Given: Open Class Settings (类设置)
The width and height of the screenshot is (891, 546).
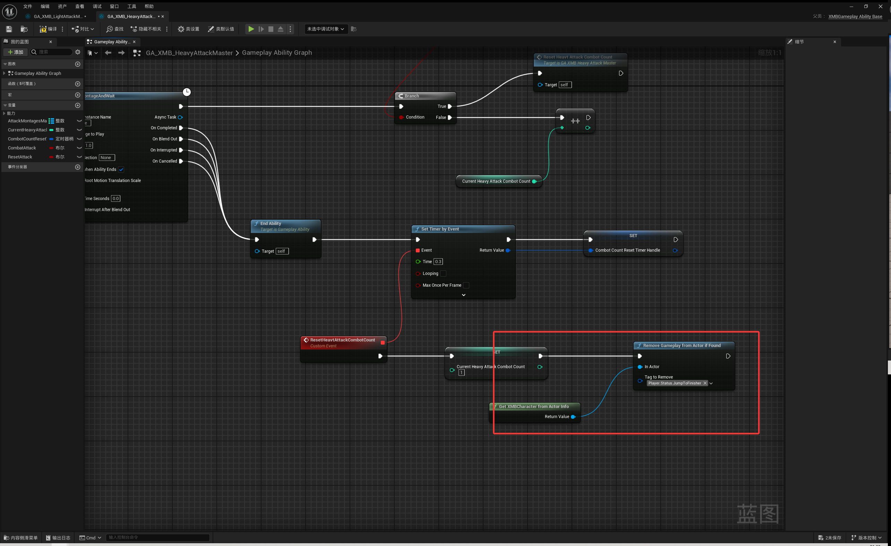Looking at the screenshot, I should tap(188, 29).
